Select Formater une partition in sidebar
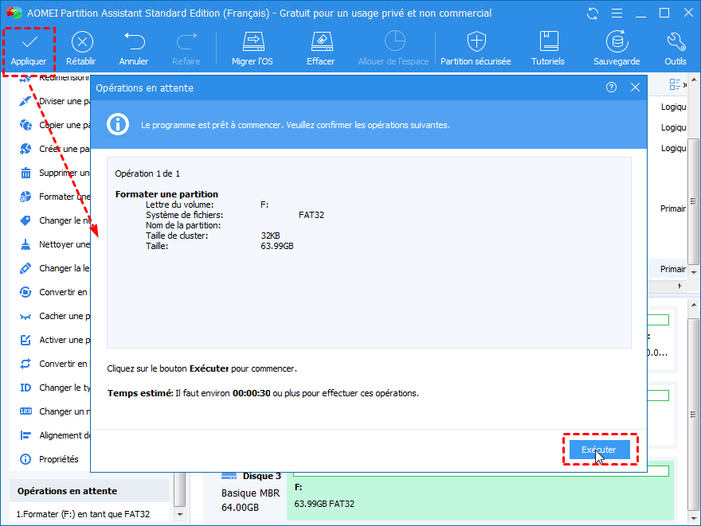This screenshot has width=701, height=526. tap(54, 197)
